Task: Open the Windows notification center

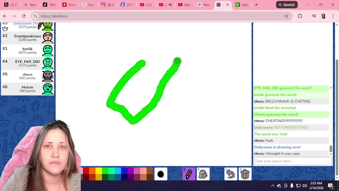Action: coord(331,186)
